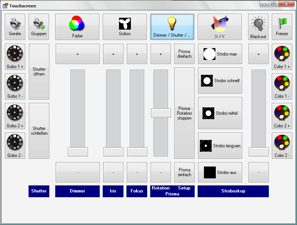This screenshot has width=297, height=225.
Task: Click Shutter öffnen button
Action: (39, 71)
